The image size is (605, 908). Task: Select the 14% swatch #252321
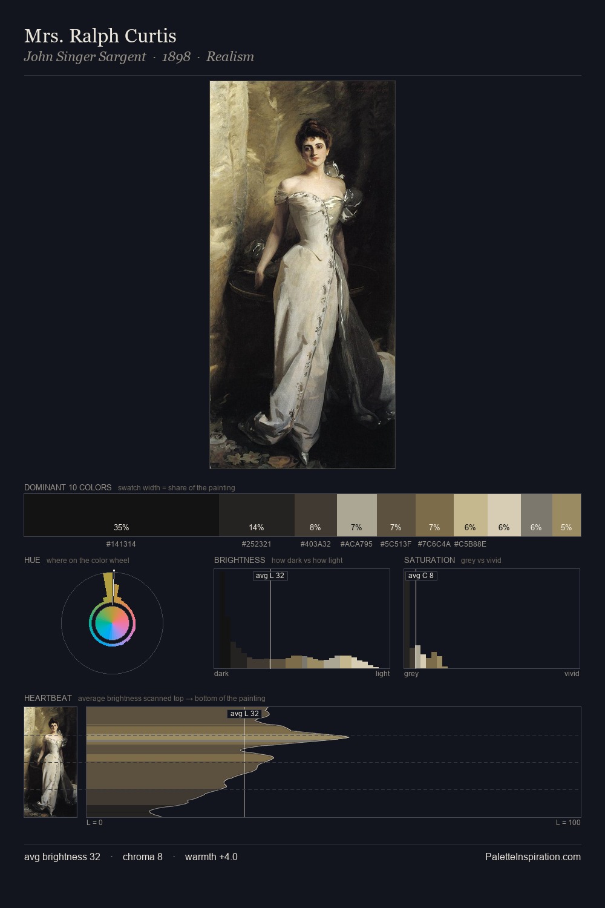pyautogui.click(x=257, y=515)
